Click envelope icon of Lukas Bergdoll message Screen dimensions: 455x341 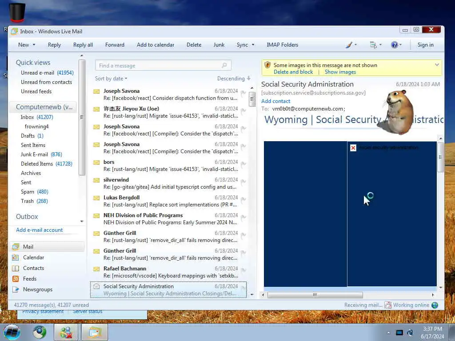click(96, 198)
